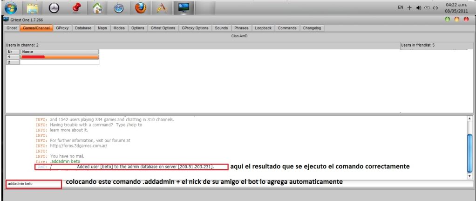Click the Name column header
Image resolution: width=476 pixels, height=201 pixels.
(60, 52)
